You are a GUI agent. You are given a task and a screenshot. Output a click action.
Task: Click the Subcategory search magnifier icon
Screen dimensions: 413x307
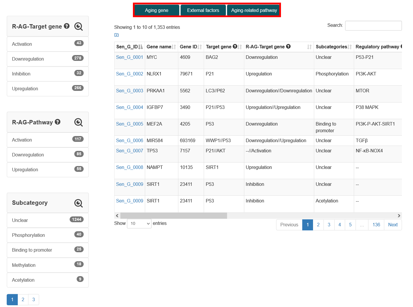pyautogui.click(x=78, y=203)
